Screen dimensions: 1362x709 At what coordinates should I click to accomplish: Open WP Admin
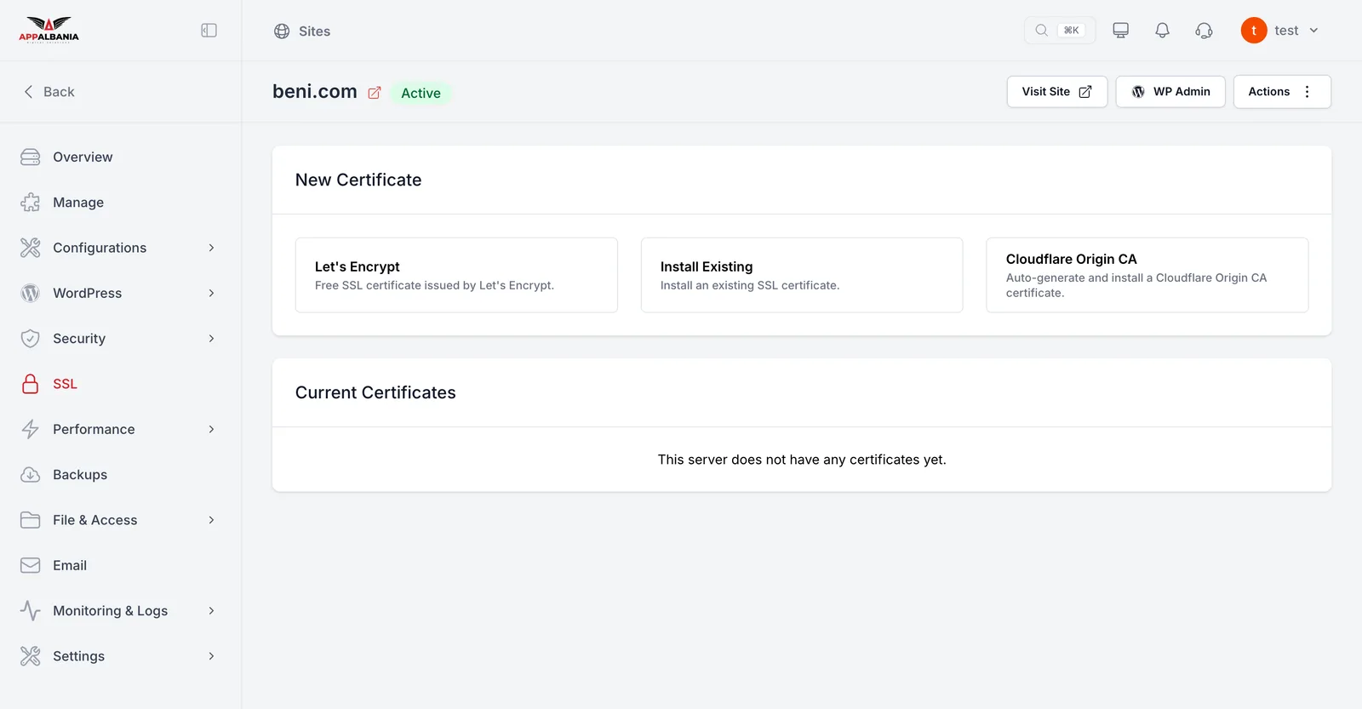(1170, 92)
